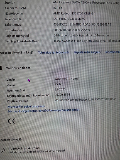
Task: Click the Microsoftin palvelusopimus link
Action: (x=26, y=107)
